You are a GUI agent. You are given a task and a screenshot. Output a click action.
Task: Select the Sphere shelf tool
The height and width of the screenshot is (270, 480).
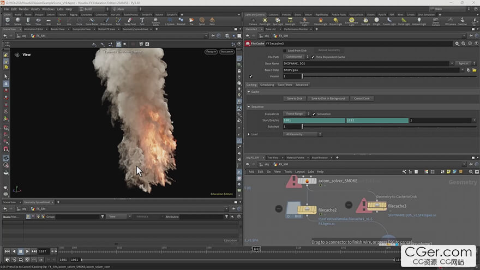click(x=18, y=21)
